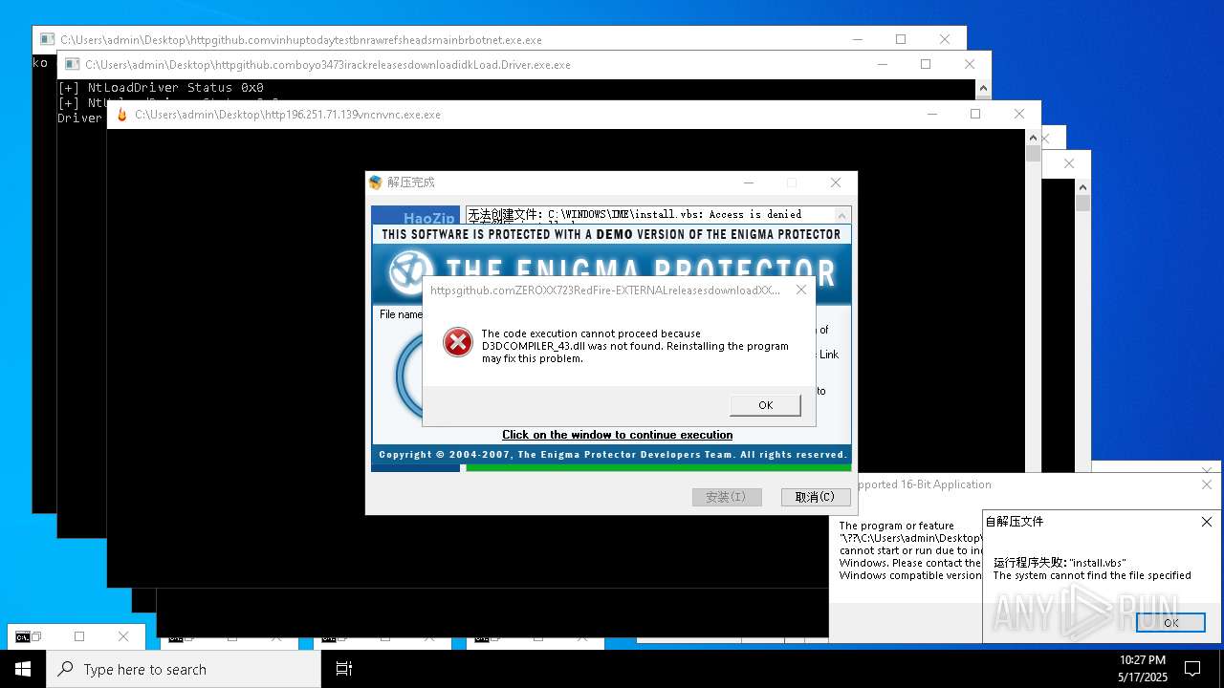Open the Action Center notification icon
Viewport: 1224px width, 688px height.
coord(1193,669)
